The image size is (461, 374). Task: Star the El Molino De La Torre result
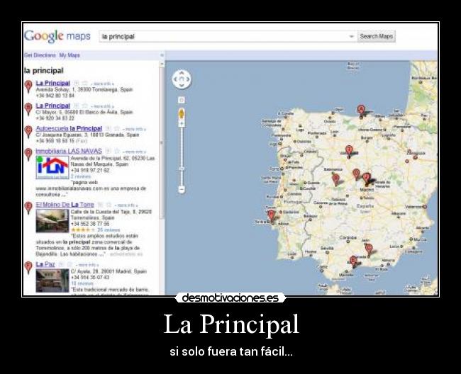click(109, 205)
